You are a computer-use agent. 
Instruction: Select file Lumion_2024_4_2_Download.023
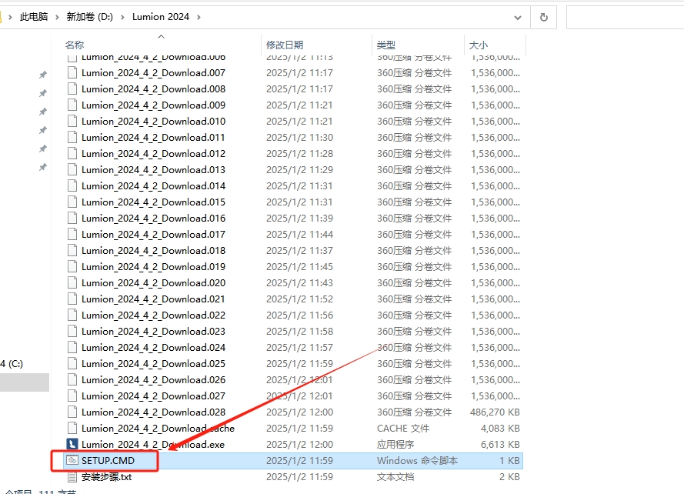pyautogui.click(x=153, y=331)
